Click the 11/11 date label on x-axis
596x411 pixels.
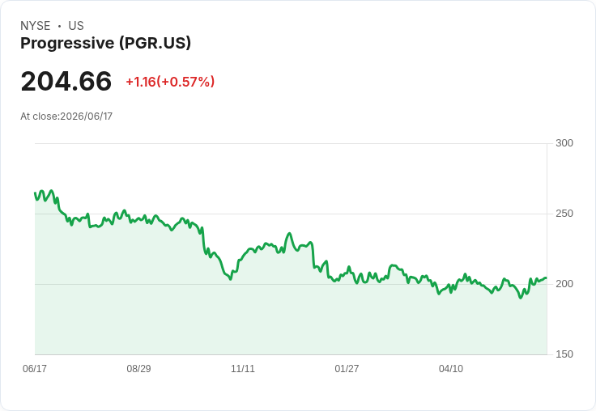coord(243,368)
